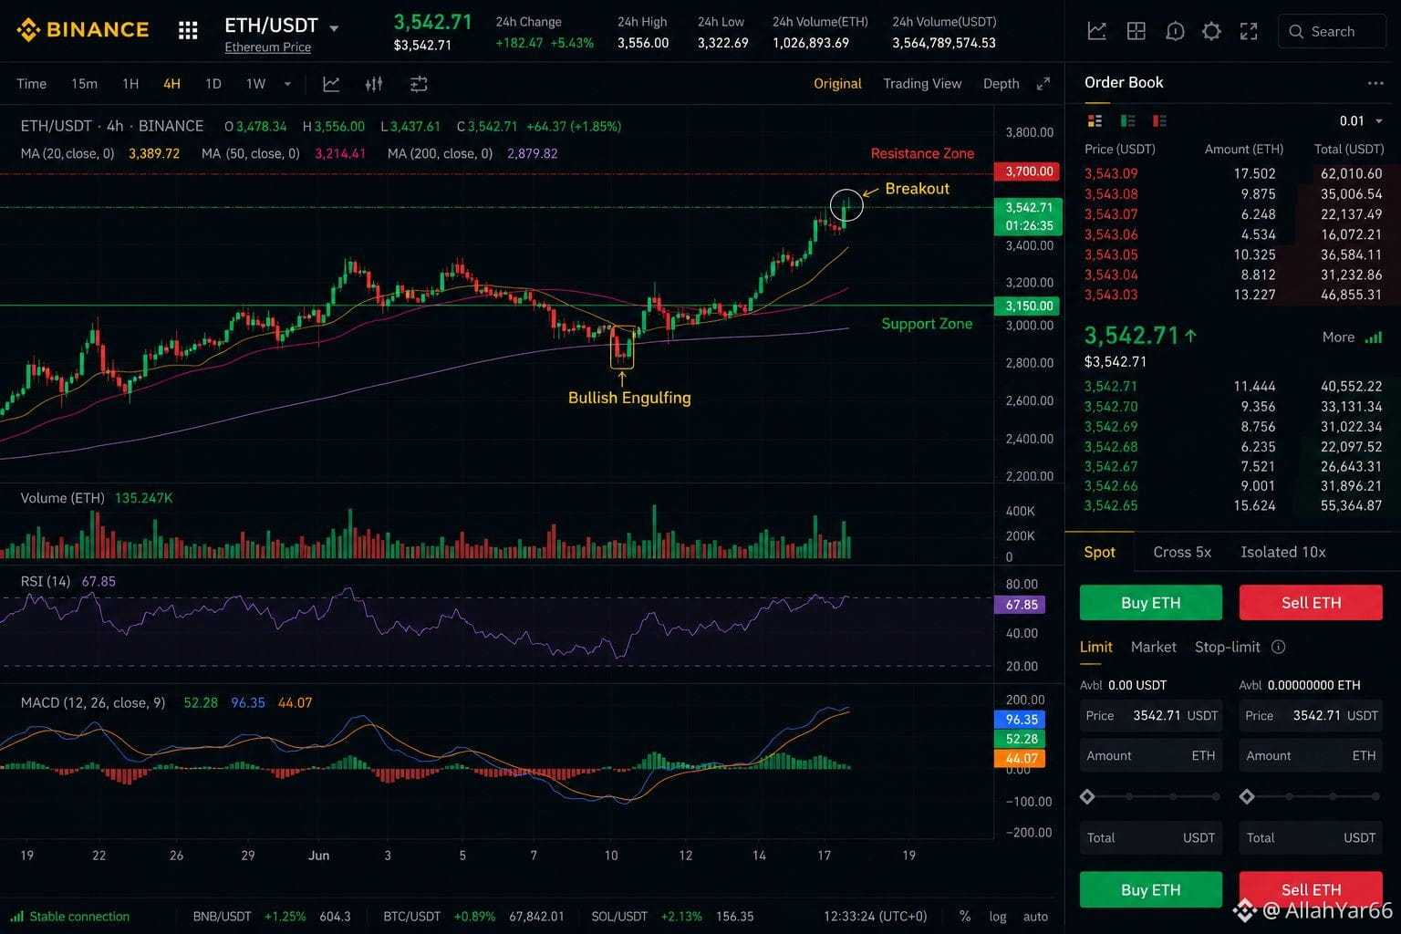
Task: Select the 1W timeframe
Action: pos(255,84)
